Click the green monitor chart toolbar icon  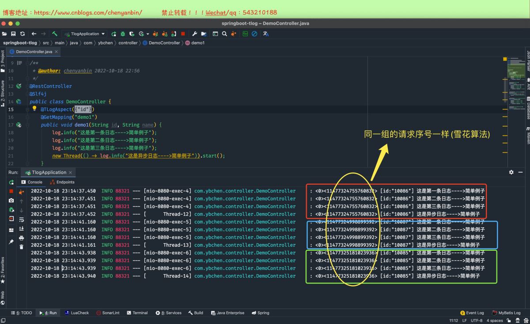click(x=245, y=34)
